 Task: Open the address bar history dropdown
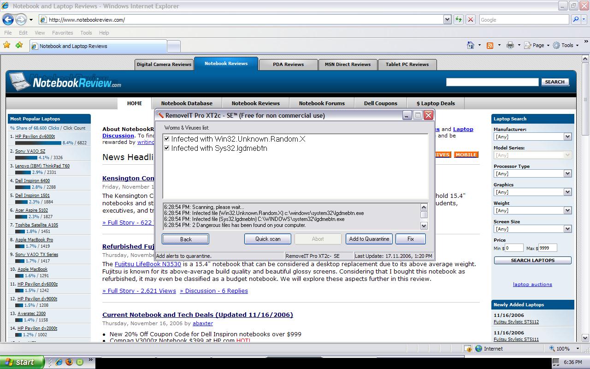(x=447, y=19)
